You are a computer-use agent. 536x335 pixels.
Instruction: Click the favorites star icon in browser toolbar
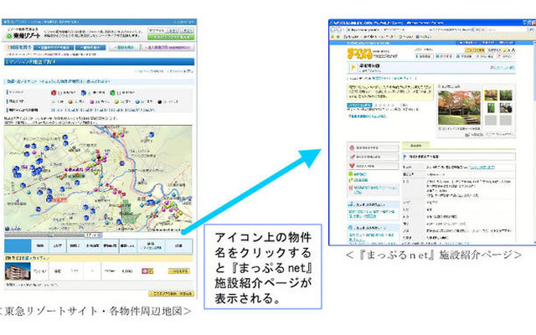pyautogui.click(x=333, y=36)
